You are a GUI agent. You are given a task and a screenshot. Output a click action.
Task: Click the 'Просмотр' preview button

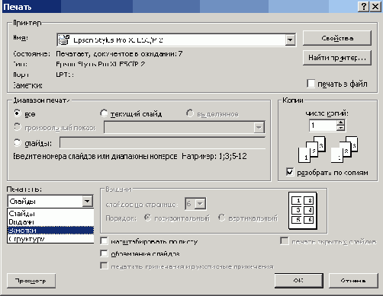point(31,281)
